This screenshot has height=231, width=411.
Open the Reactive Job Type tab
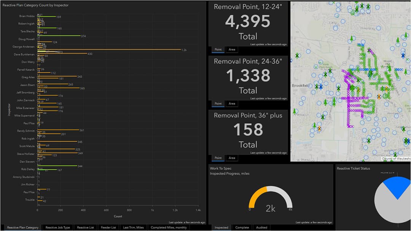[x=58, y=227]
